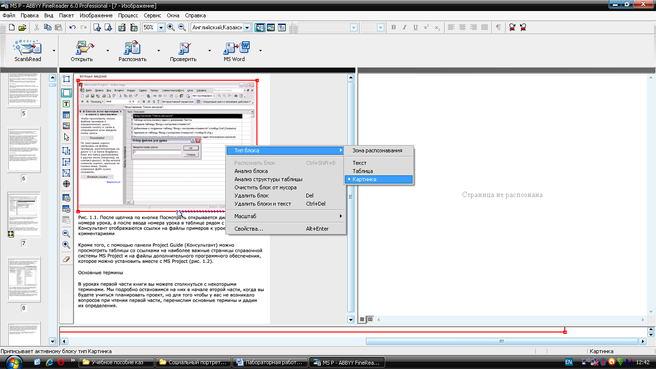This screenshot has height=369, width=656.
Task: Click the add part to block tool
Action: click(66, 151)
